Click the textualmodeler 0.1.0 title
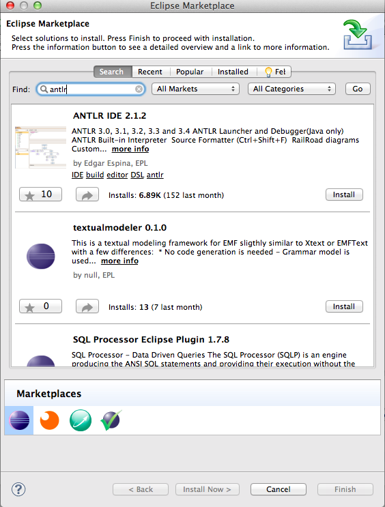The height and width of the screenshot is (507, 385). click(119, 228)
